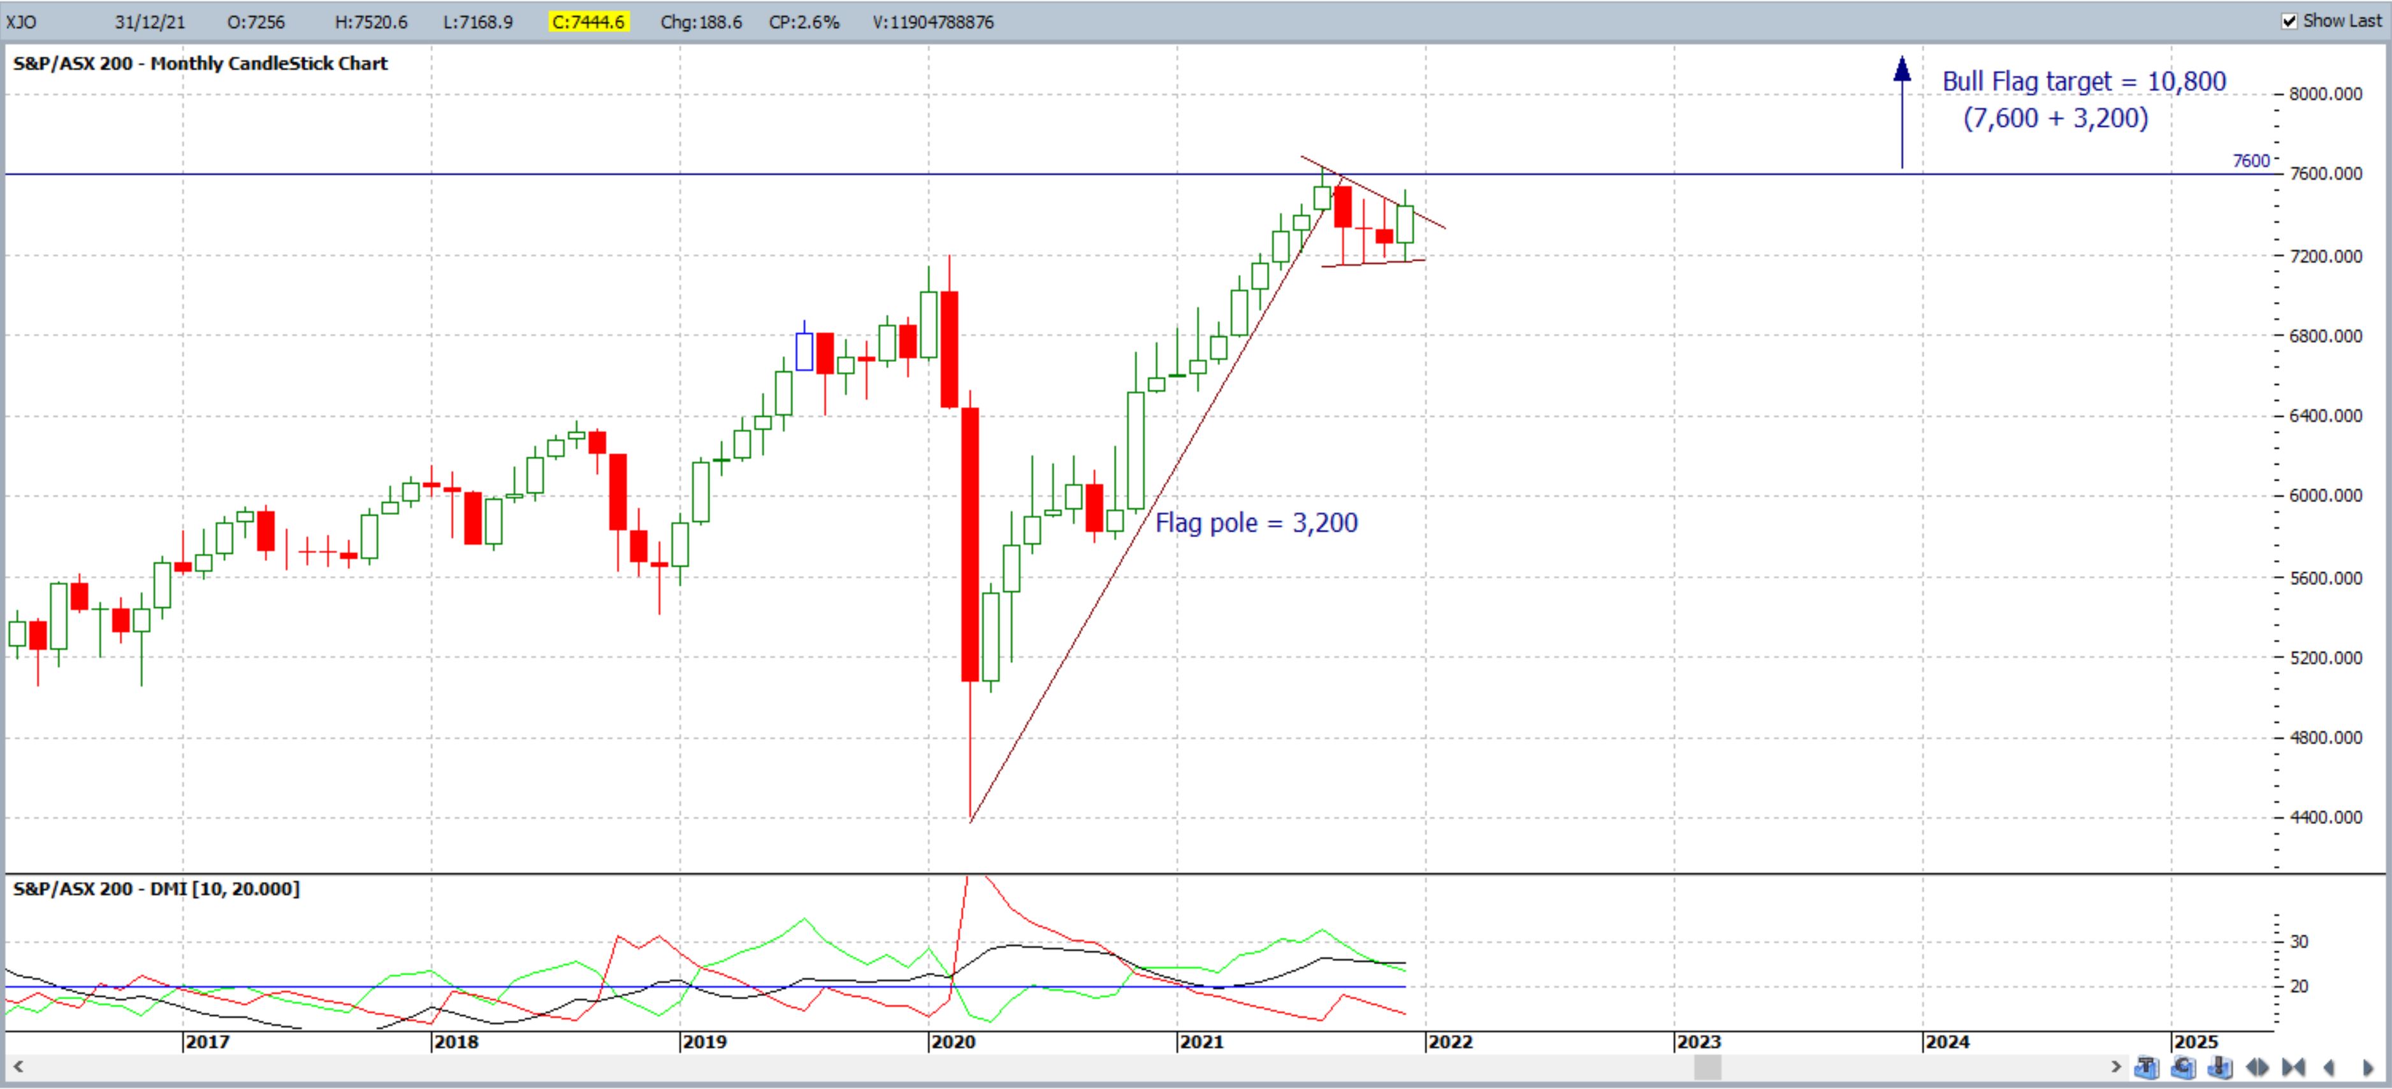
Task: Click the XJO symbol label
Action: pos(22,22)
